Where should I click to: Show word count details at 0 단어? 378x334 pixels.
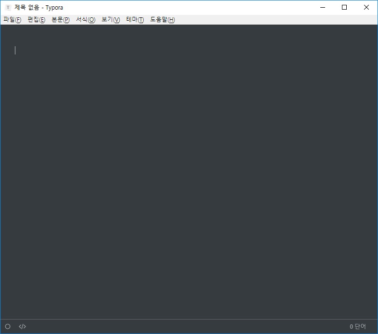(x=357, y=326)
